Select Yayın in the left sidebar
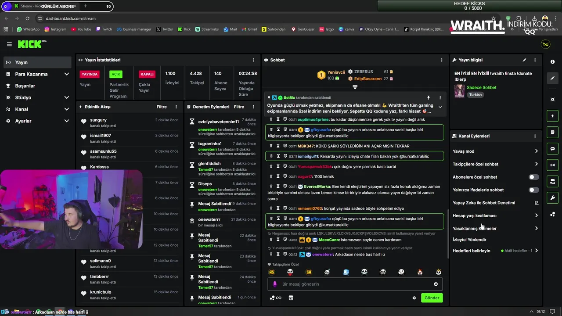Viewport: 562px width, 316px height. pyautogui.click(x=38, y=62)
